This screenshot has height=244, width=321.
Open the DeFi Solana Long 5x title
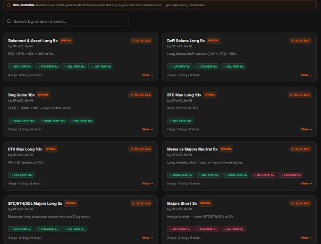tap(186, 41)
